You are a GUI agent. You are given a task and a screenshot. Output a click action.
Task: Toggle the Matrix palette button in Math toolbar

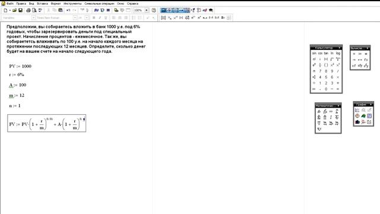[x=175, y=10]
